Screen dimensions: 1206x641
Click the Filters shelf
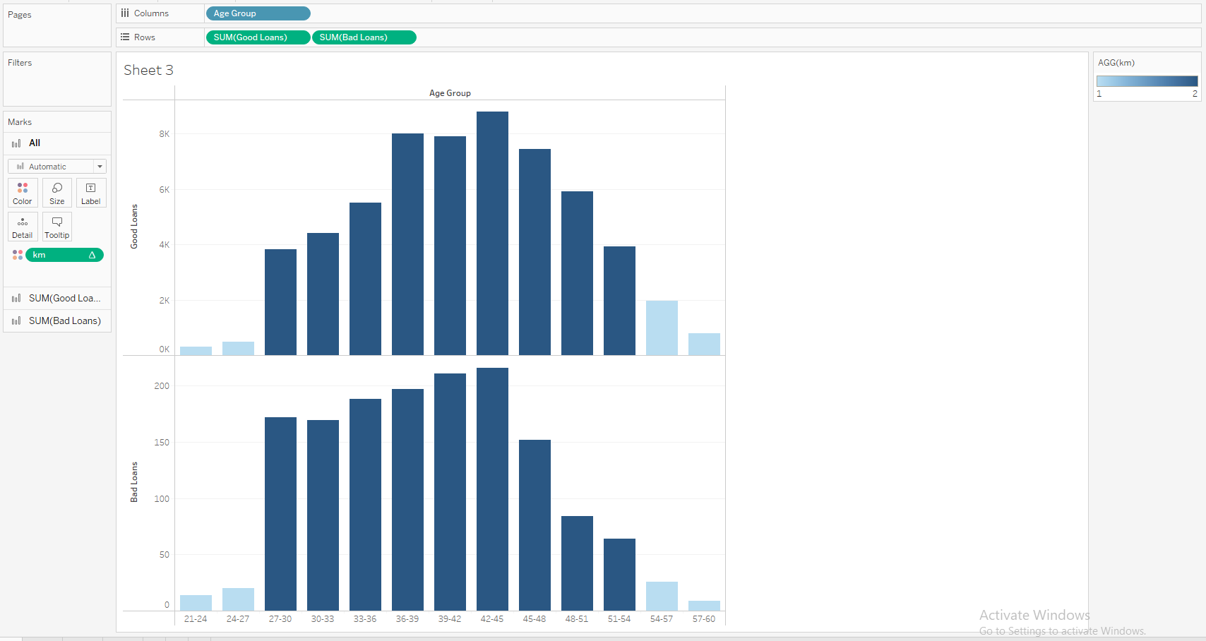(57, 79)
